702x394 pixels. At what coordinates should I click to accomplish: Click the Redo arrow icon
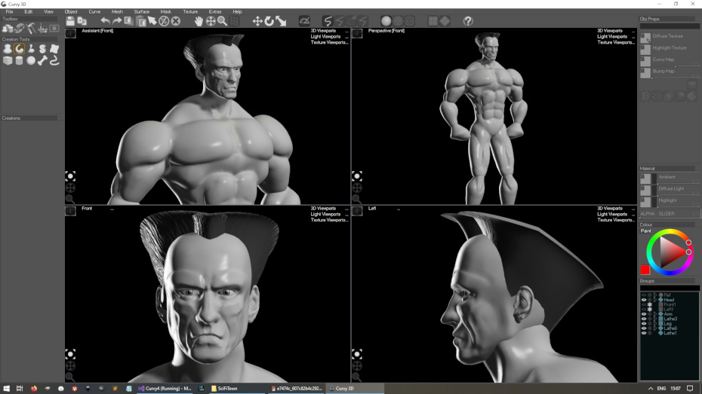coord(117,21)
